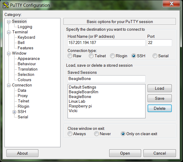Collapse the Connection tree node

[9, 86]
